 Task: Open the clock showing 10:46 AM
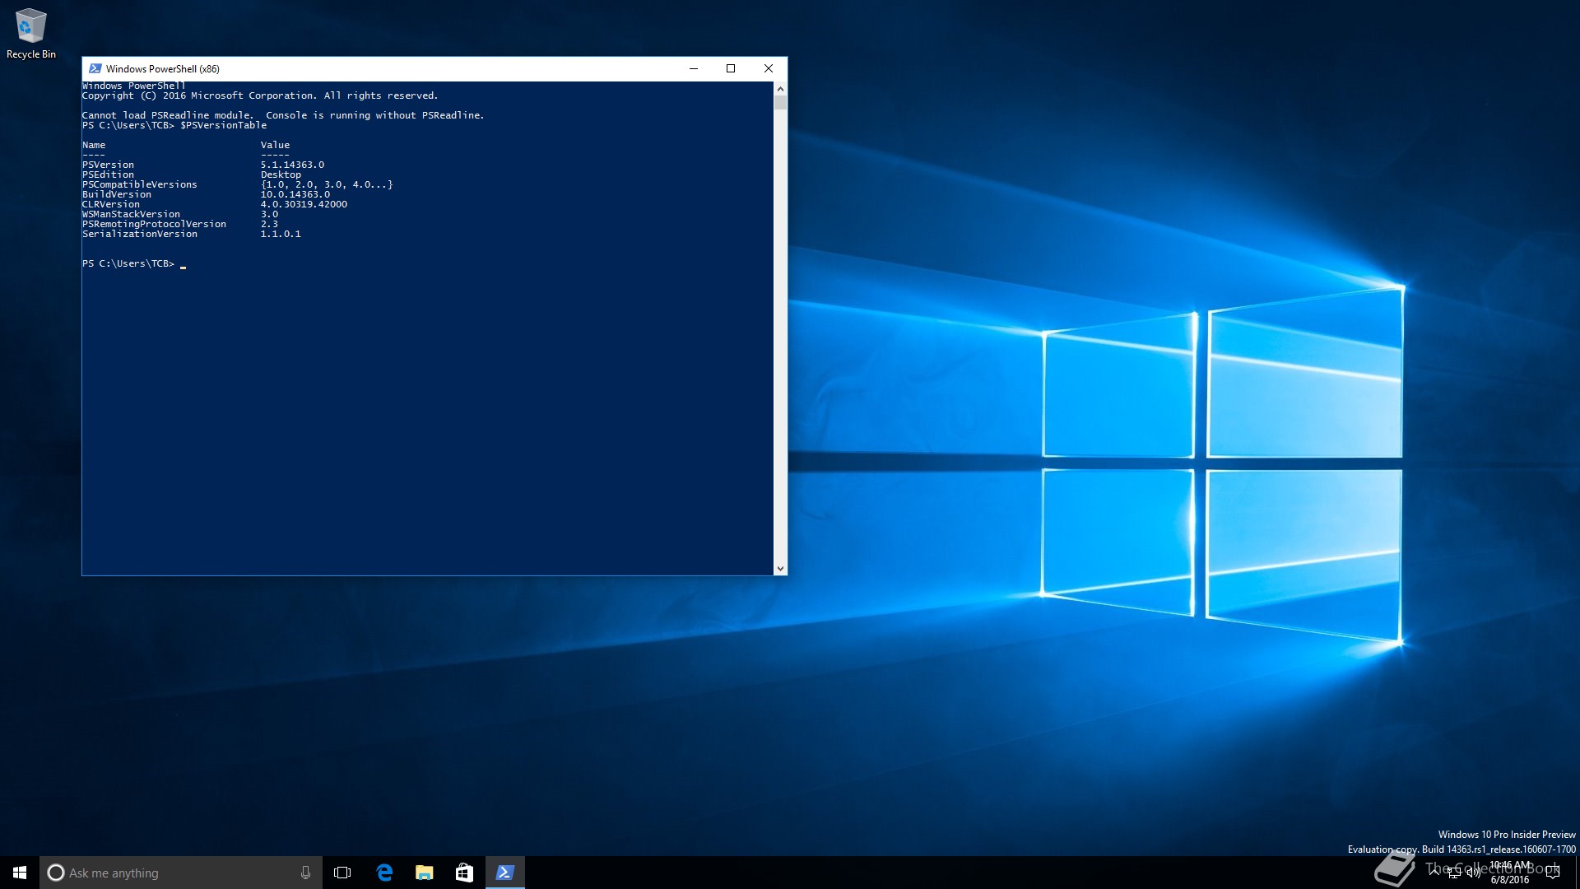pos(1510,873)
